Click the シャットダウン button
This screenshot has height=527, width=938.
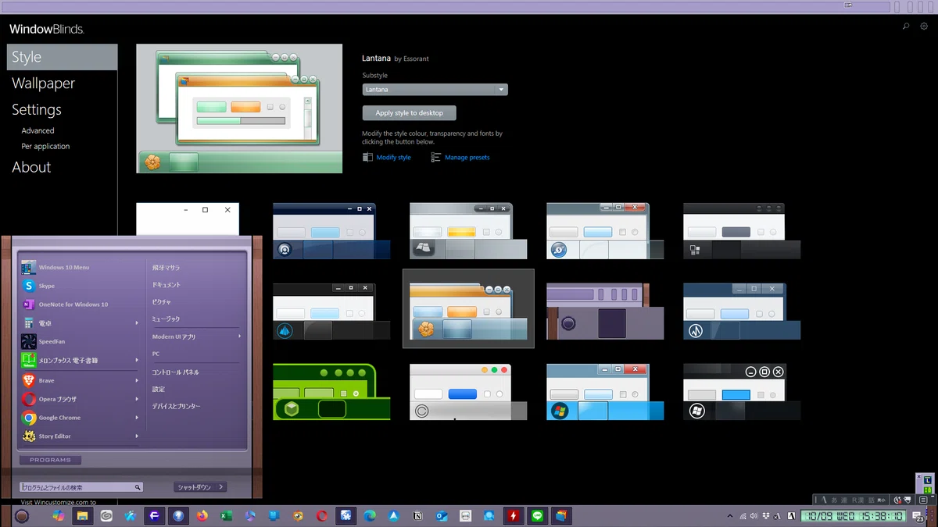point(194,487)
